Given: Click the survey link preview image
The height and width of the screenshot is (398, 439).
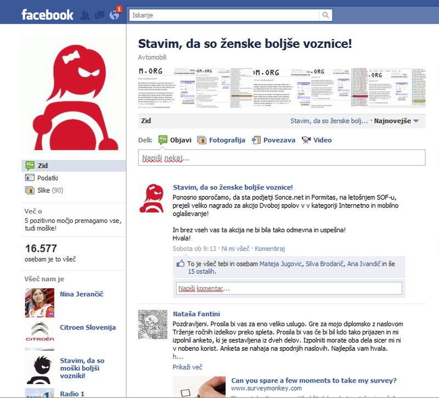Looking at the screenshot, I should (199, 387).
